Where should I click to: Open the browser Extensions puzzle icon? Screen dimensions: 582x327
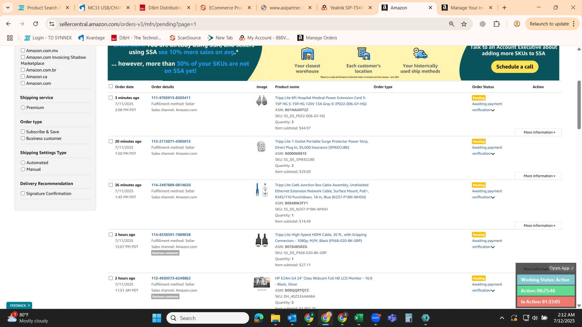(x=497, y=24)
